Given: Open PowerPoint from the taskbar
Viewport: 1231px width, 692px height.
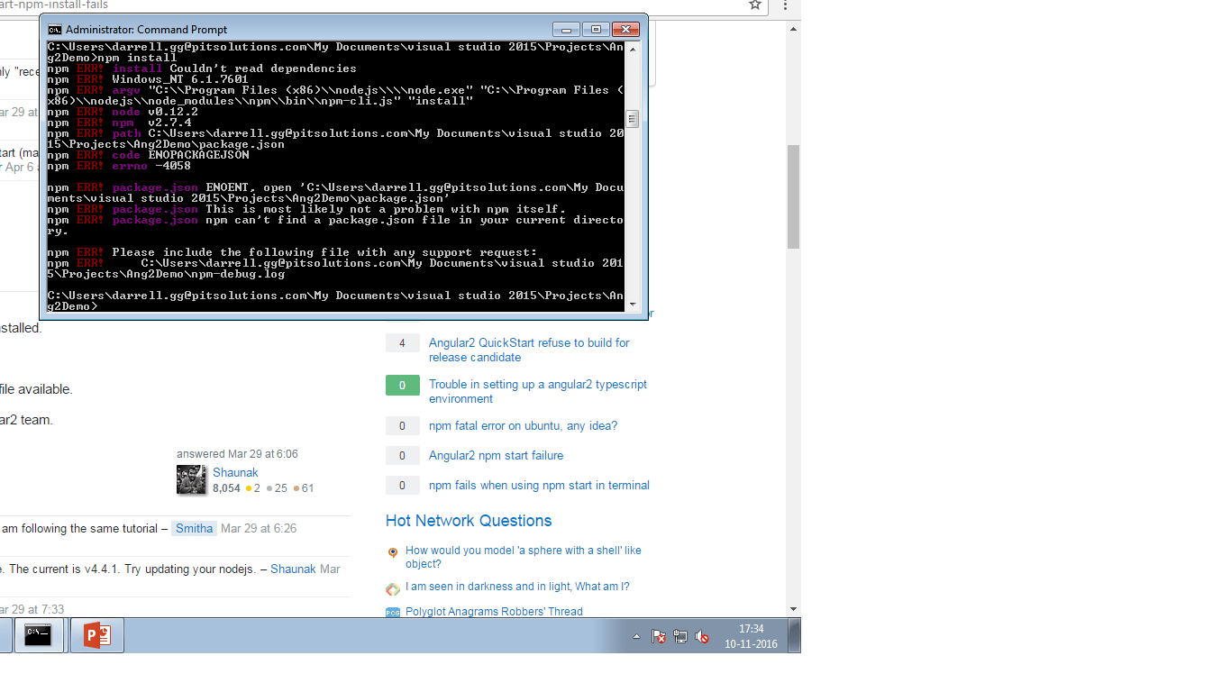Looking at the screenshot, I should click(x=97, y=635).
